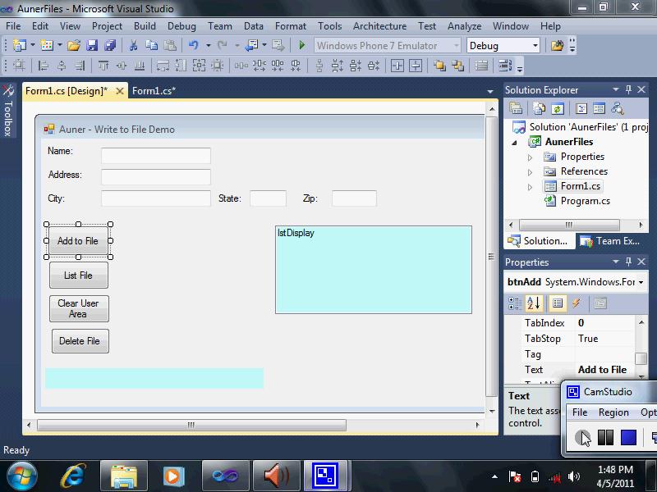This screenshot has height=492, width=657.
Task: Toggle Categorized view in Properties panel
Action: 515,303
